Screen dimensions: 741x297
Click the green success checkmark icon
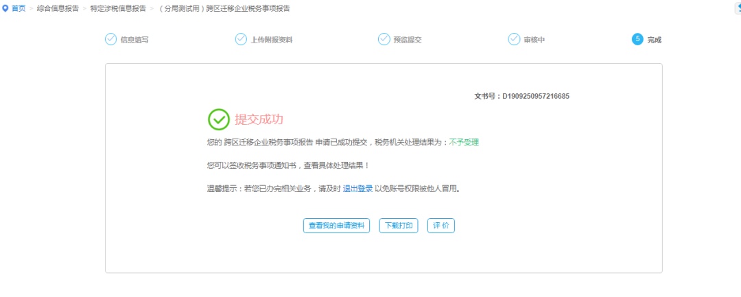click(219, 119)
